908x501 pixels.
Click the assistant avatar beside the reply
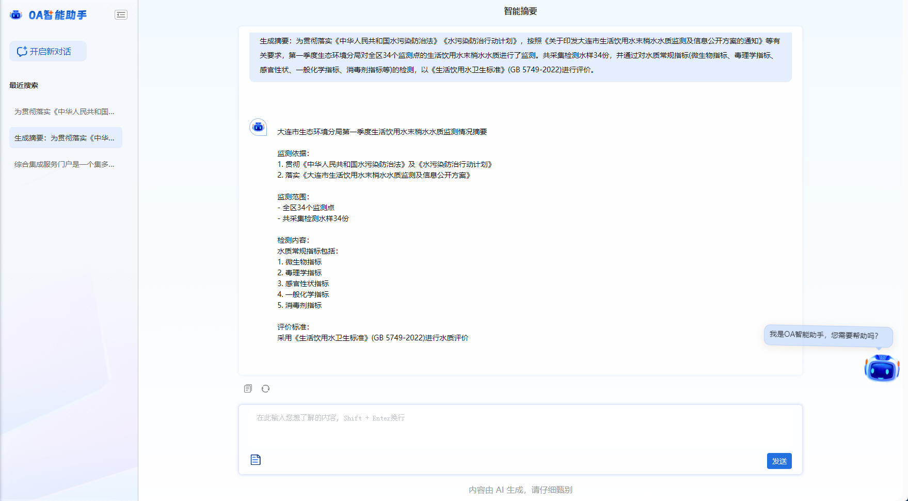tap(258, 127)
